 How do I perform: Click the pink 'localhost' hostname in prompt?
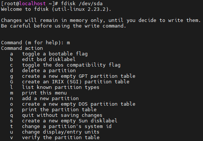[32, 3]
